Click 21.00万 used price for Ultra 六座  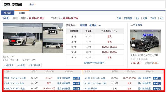(49, 78)
